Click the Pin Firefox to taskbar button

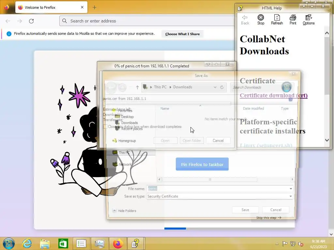click(x=202, y=164)
